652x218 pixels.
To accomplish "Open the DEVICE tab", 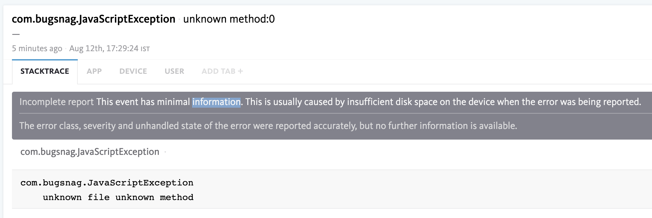I will [133, 71].
